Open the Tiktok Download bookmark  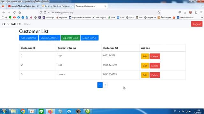(x=185, y=17)
